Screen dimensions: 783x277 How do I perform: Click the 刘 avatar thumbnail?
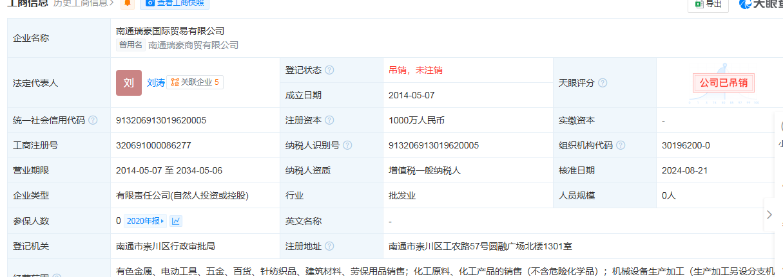128,83
